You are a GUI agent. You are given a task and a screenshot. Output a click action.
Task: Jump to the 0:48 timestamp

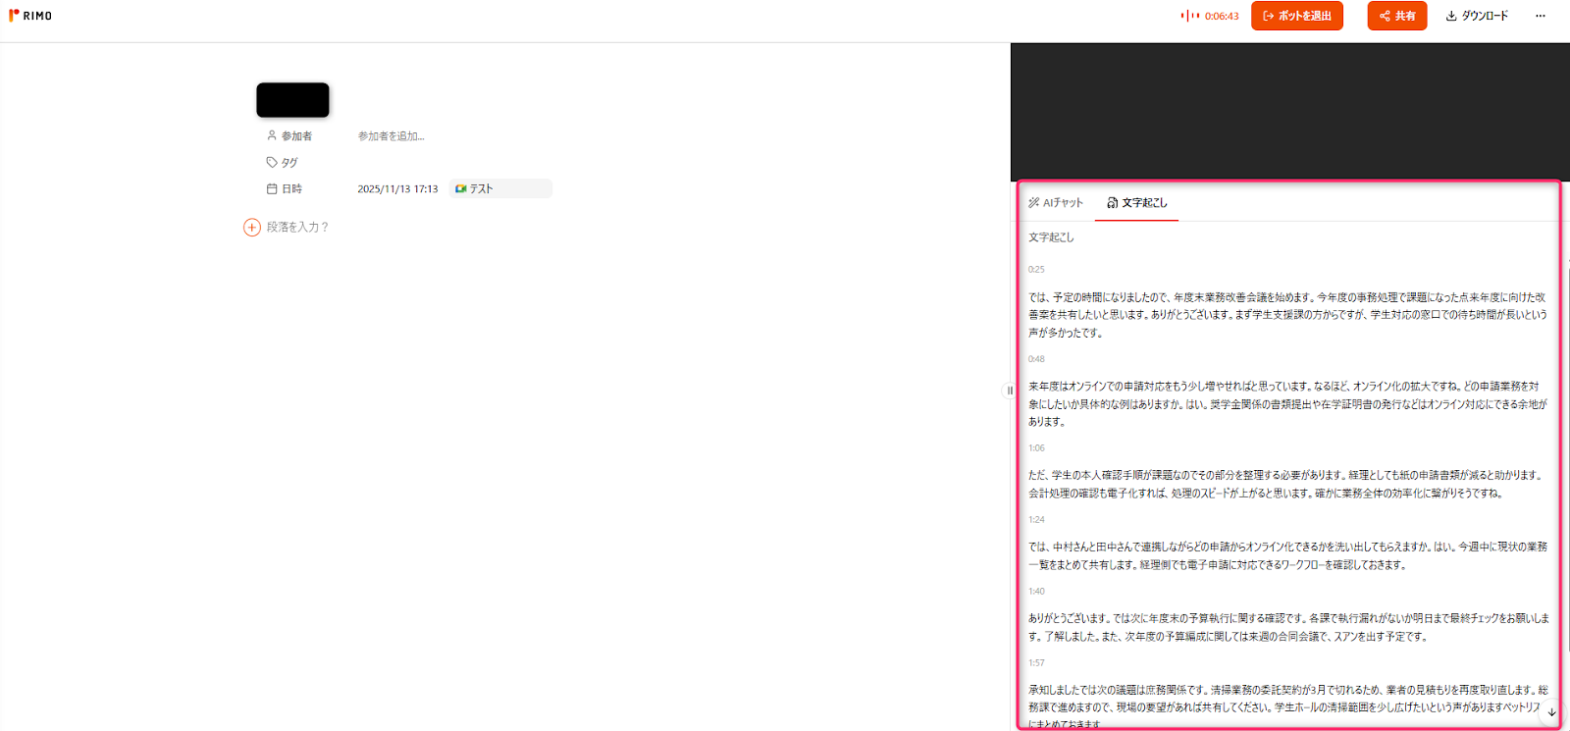[x=1036, y=359]
